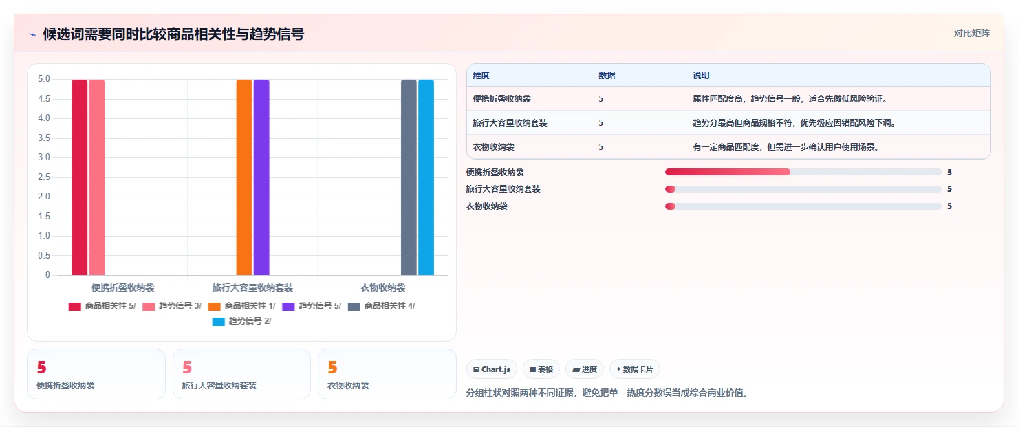Screen dimensions: 1018x427
Task: Click the 便携折叠收纳袋 label above progress bars
Action: point(495,173)
